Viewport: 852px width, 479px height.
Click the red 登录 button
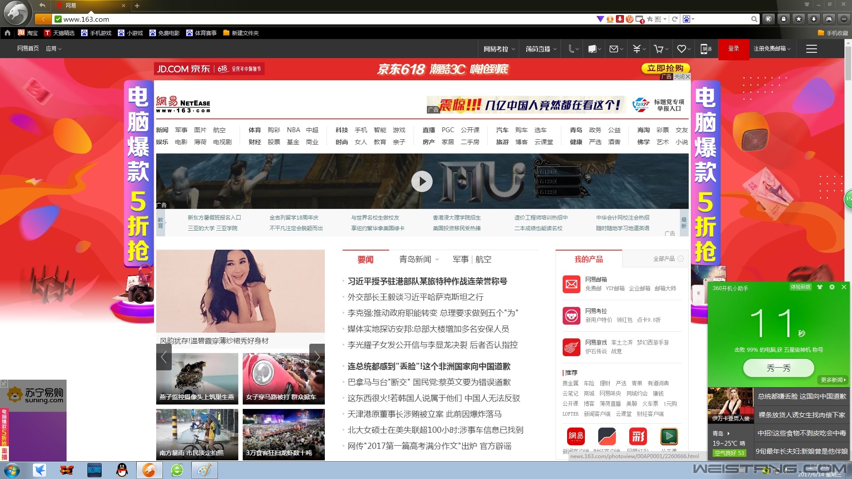734,49
